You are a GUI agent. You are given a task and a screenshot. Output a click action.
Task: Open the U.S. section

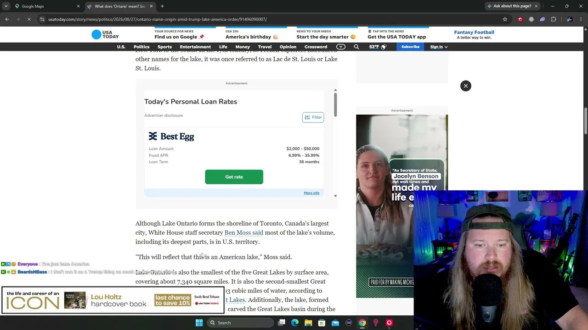[x=121, y=47]
